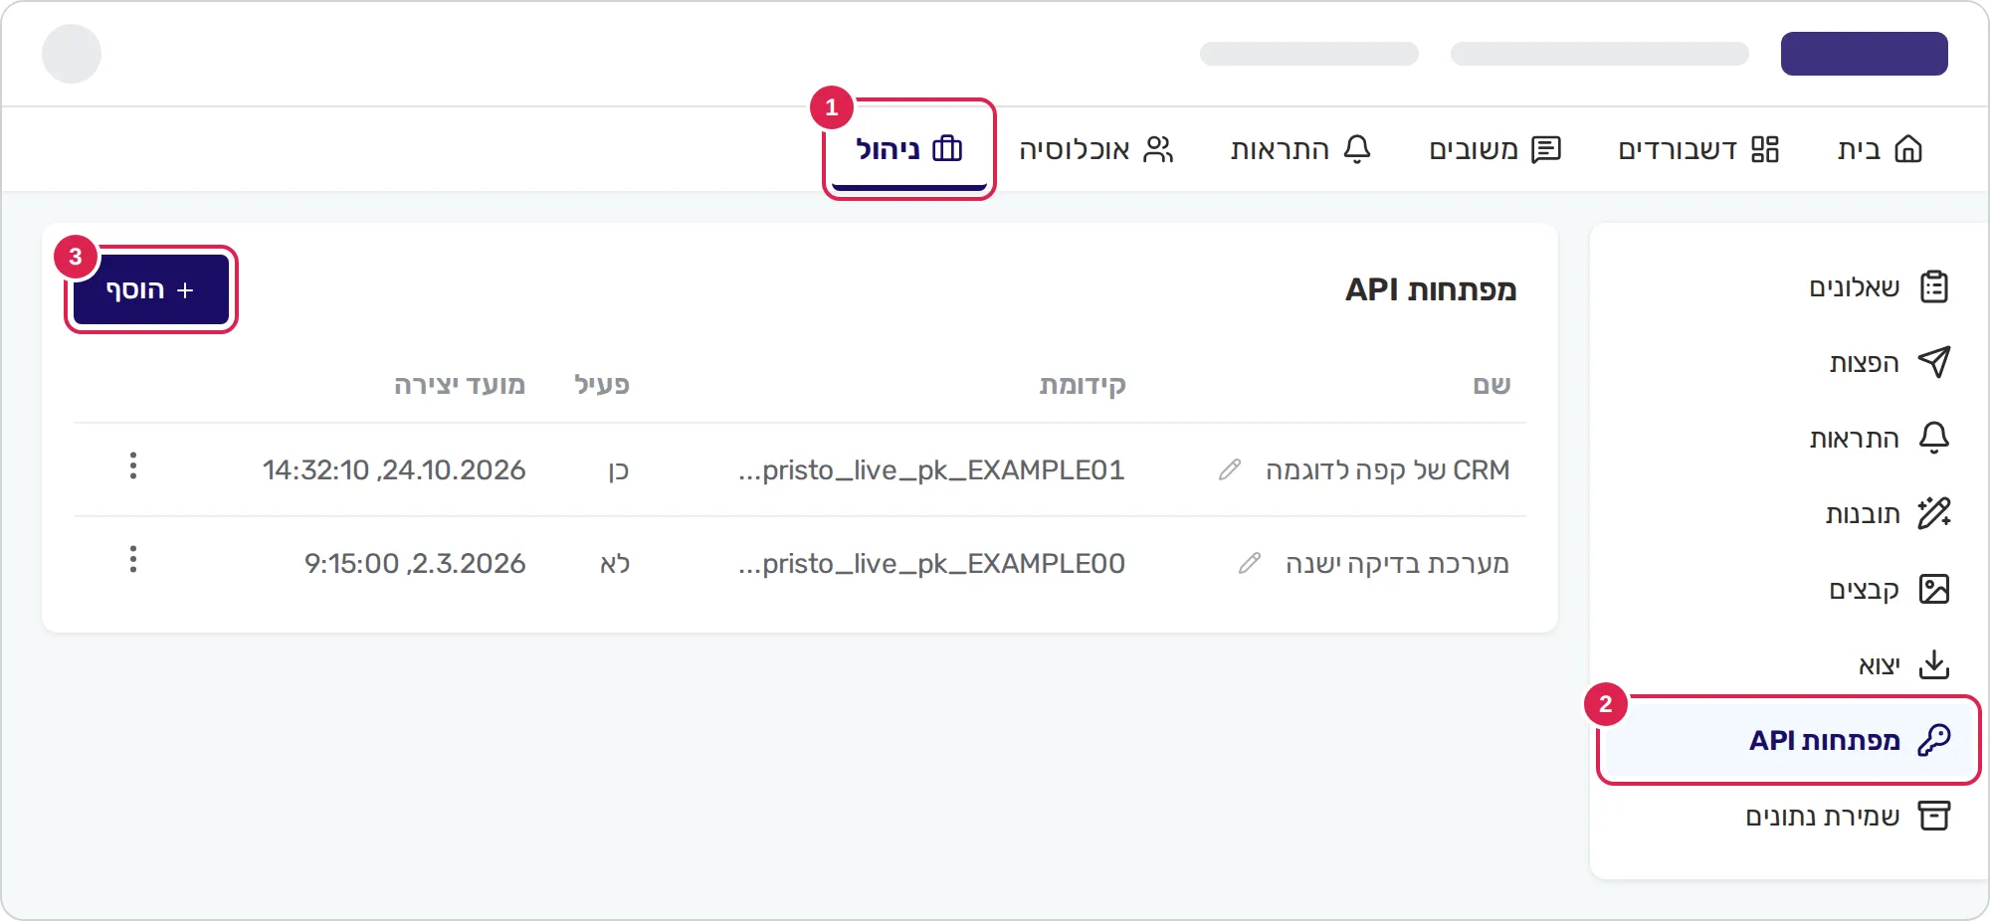Image resolution: width=1990 pixels, height=921 pixels.
Task: Click the image icon for קבצים
Action: (x=1934, y=589)
